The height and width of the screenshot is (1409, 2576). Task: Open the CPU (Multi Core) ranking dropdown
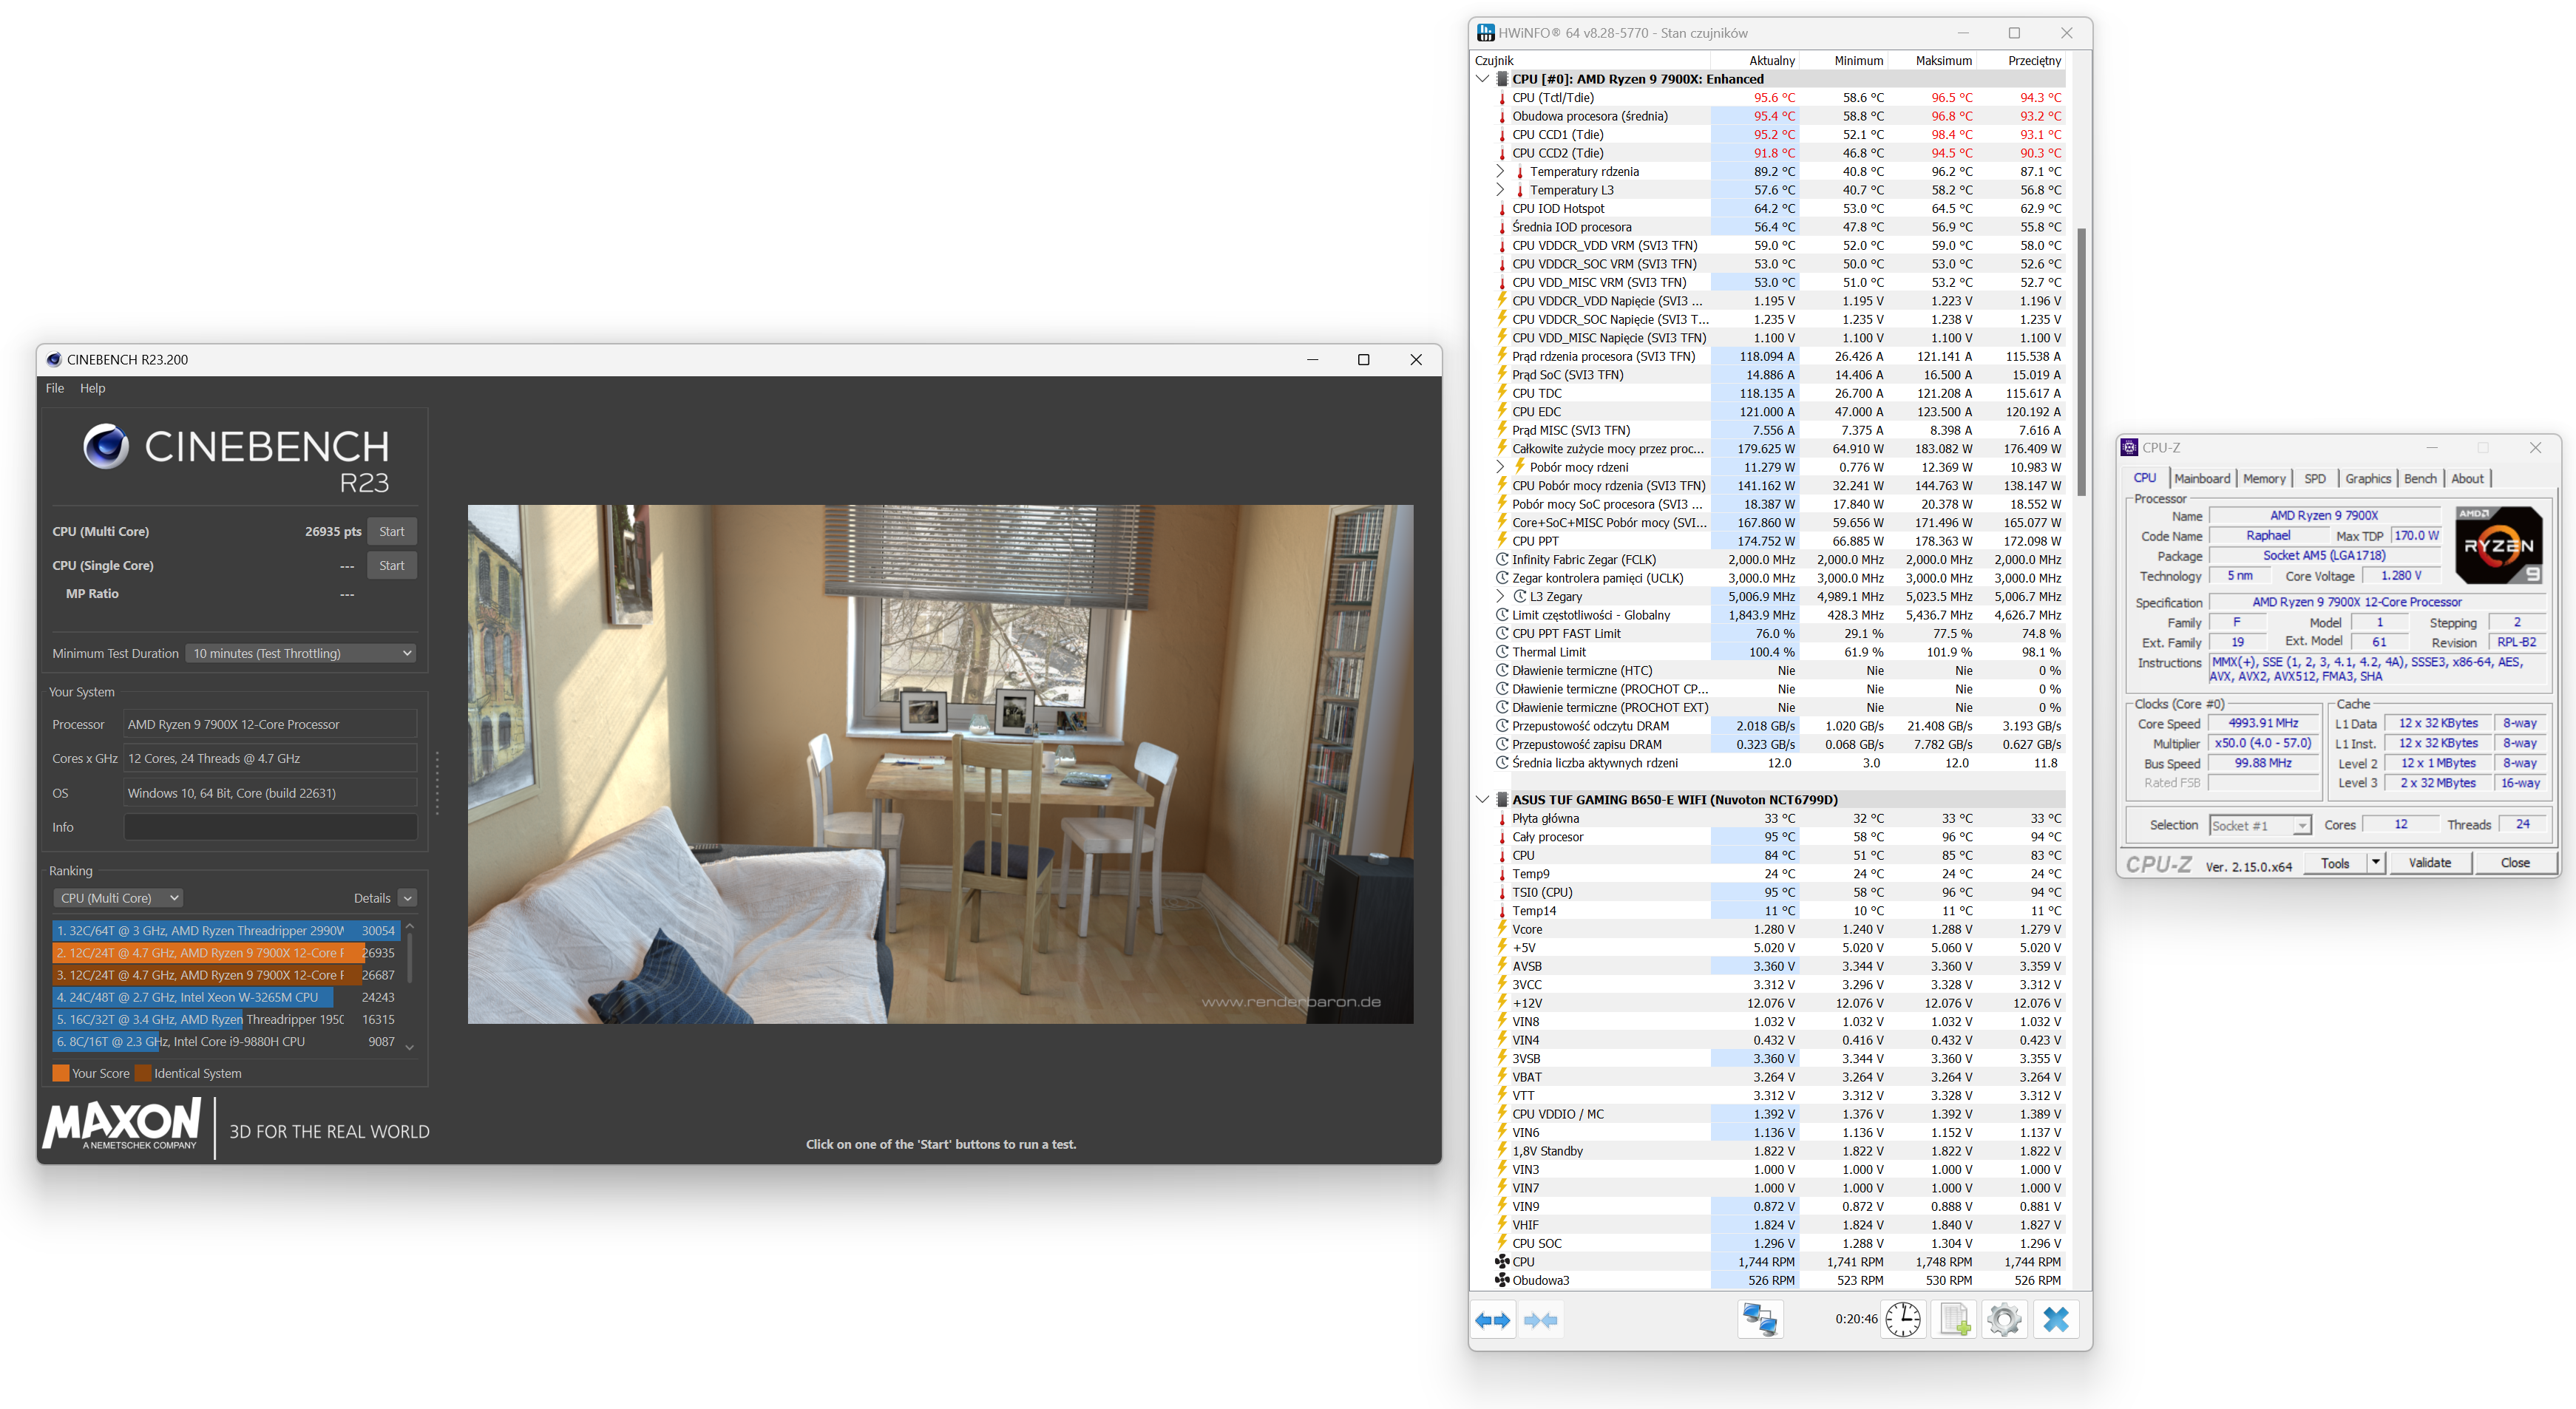pyautogui.click(x=117, y=898)
